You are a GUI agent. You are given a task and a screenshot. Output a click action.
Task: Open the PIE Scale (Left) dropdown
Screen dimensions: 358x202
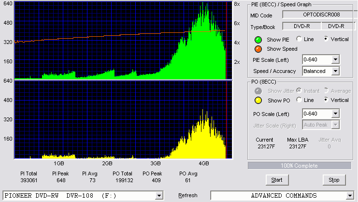[335, 60]
